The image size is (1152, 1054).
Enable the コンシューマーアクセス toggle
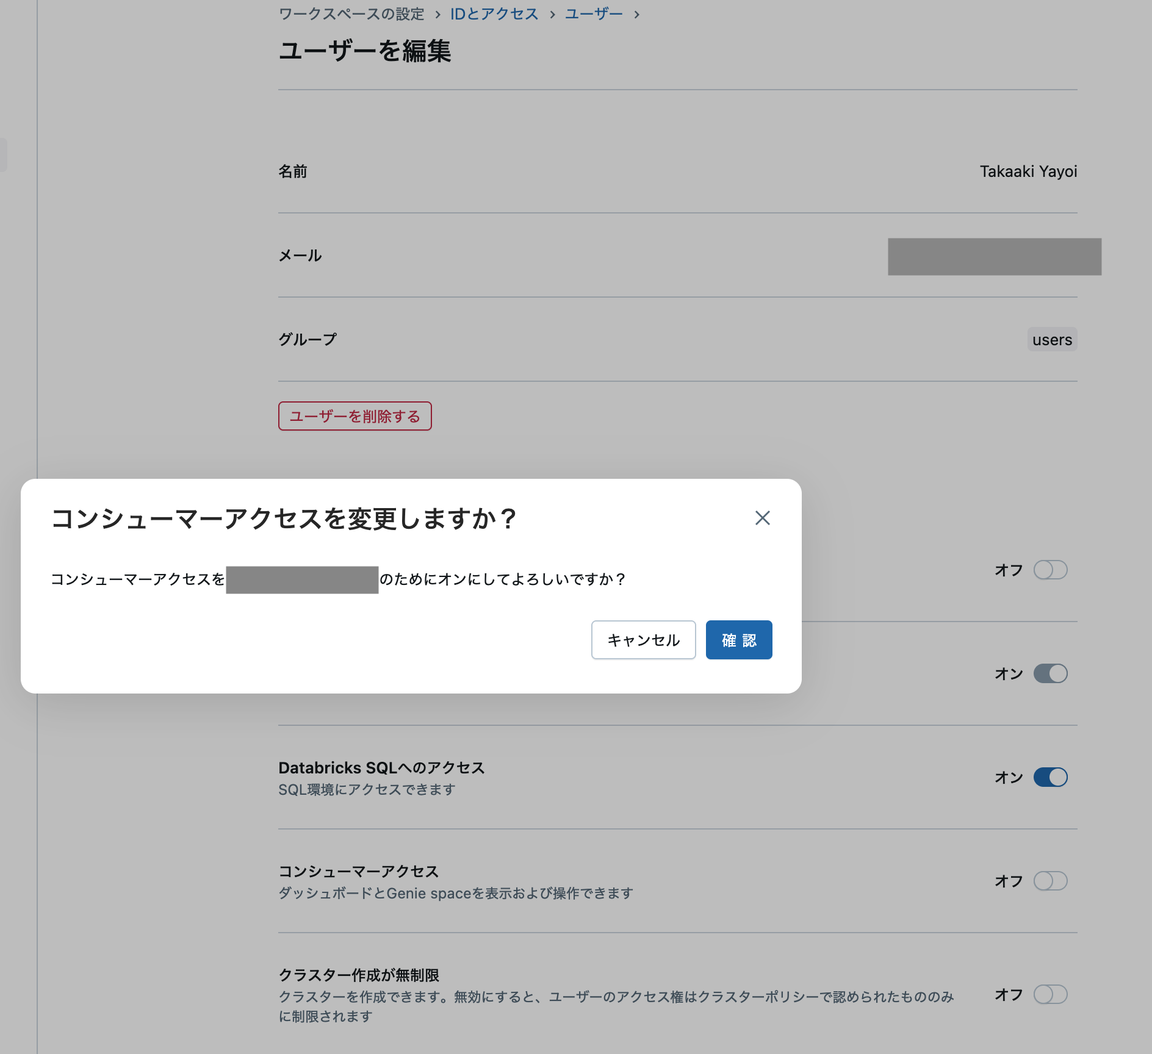click(1051, 881)
